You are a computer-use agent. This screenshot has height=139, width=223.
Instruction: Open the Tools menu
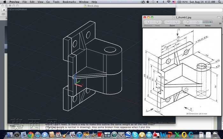(x=56, y=2)
